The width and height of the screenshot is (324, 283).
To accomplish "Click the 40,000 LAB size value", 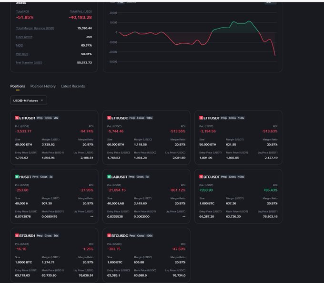I will pyautogui.click(x=115, y=203).
